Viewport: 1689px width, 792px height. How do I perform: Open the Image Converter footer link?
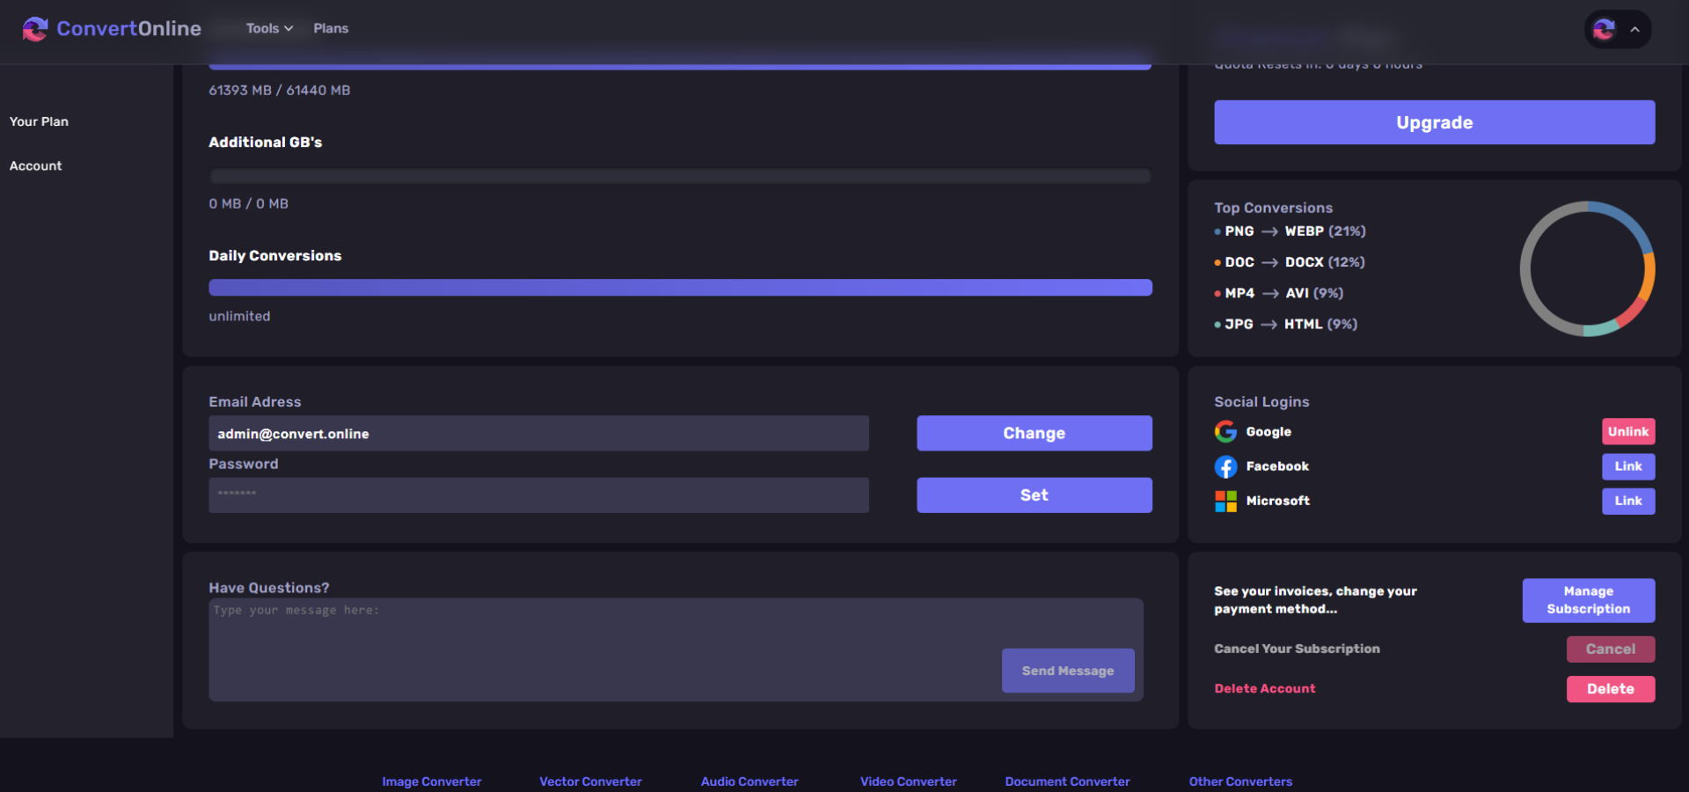pyautogui.click(x=432, y=781)
